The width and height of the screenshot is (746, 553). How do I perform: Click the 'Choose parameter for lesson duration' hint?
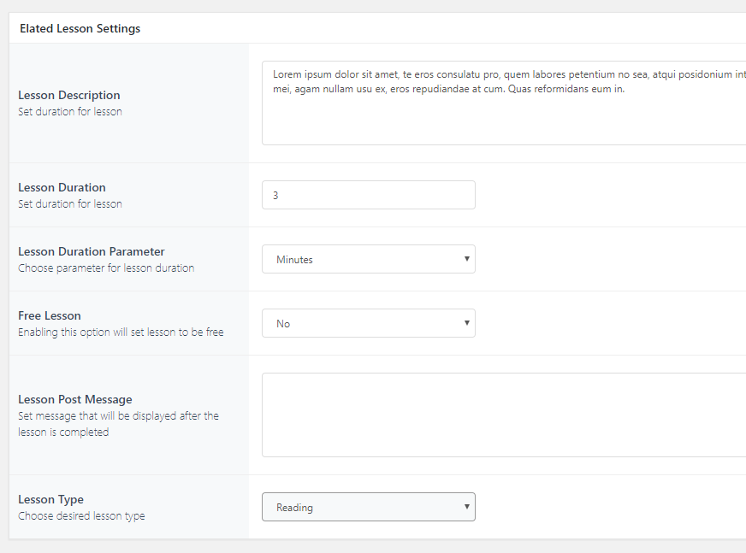pos(106,268)
